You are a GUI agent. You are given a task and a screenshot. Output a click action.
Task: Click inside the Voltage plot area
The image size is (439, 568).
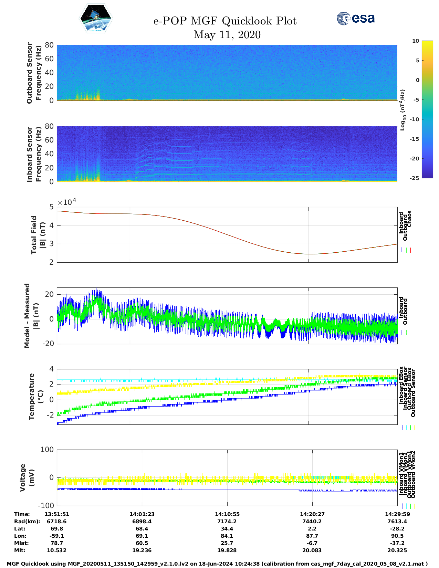pos(227,477)
